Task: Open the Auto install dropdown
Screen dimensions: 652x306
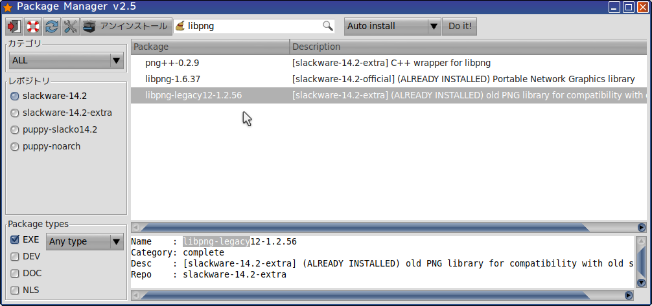Action: pos(392,26)
